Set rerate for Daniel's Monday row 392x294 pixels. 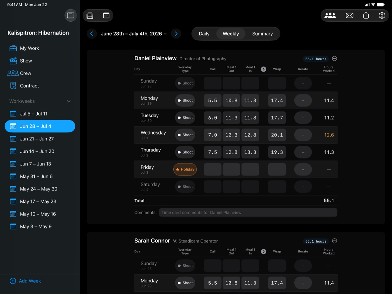(x=303, y=100)
